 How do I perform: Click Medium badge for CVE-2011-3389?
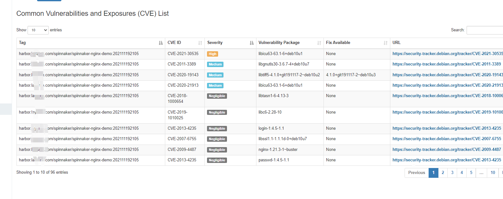point(215,65)
